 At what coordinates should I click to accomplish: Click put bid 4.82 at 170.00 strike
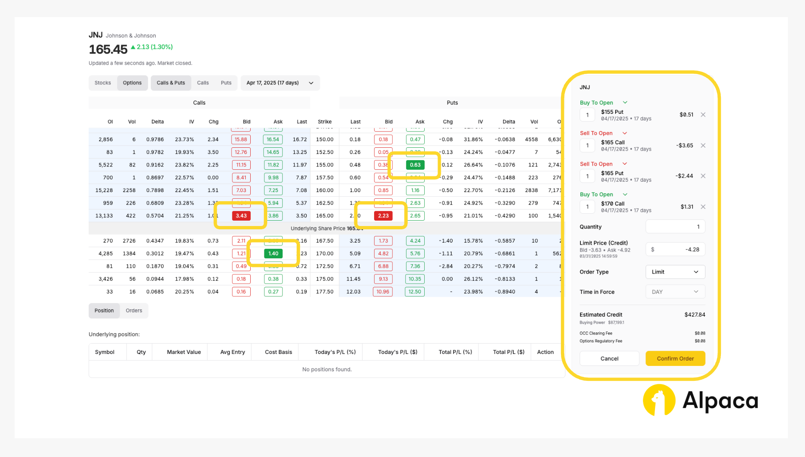(x=383, y=253)
